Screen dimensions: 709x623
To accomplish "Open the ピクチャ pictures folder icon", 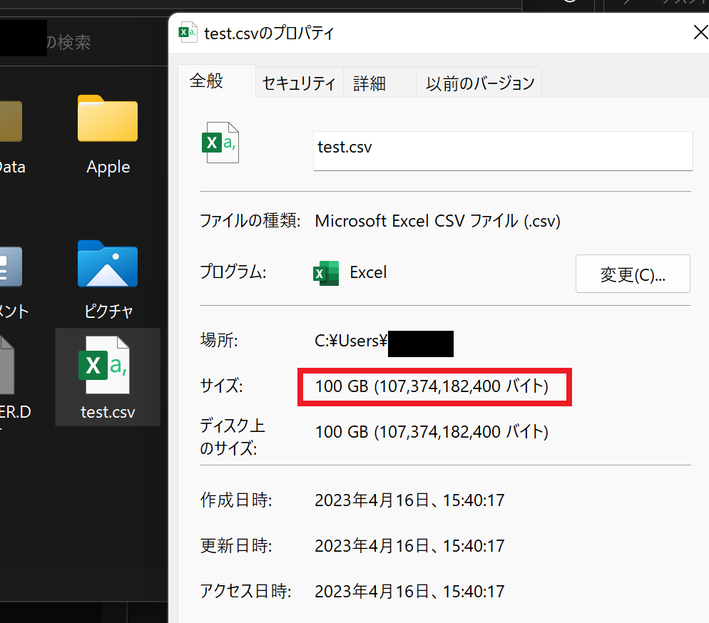I will [x=108, y=264].
